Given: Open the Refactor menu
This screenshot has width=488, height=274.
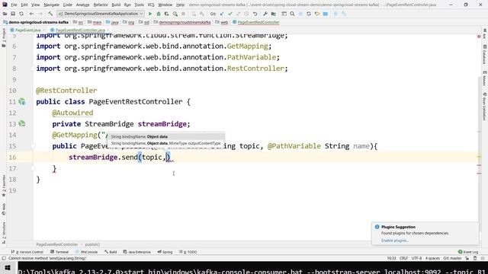Looking at the screenshot, I should pos(101,5).
